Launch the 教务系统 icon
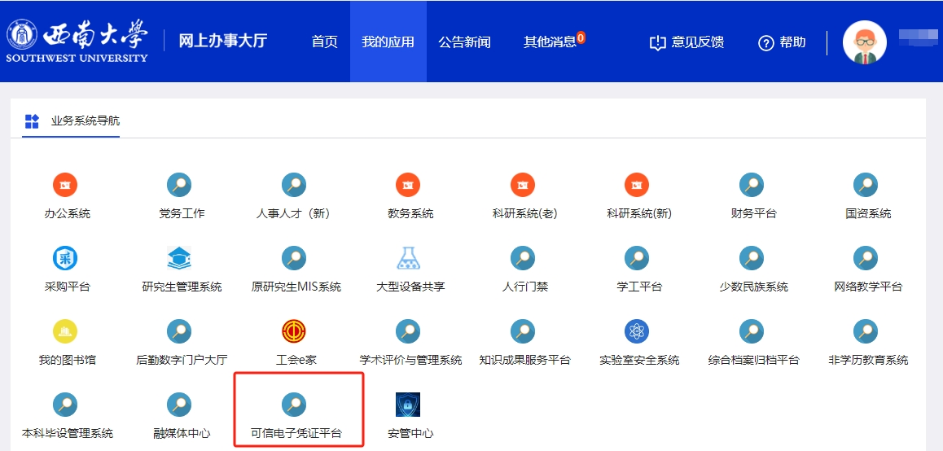Viewport: 943px width, 451px height. point(408,186)
